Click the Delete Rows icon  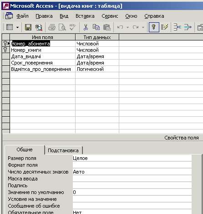tap(188, 27)
